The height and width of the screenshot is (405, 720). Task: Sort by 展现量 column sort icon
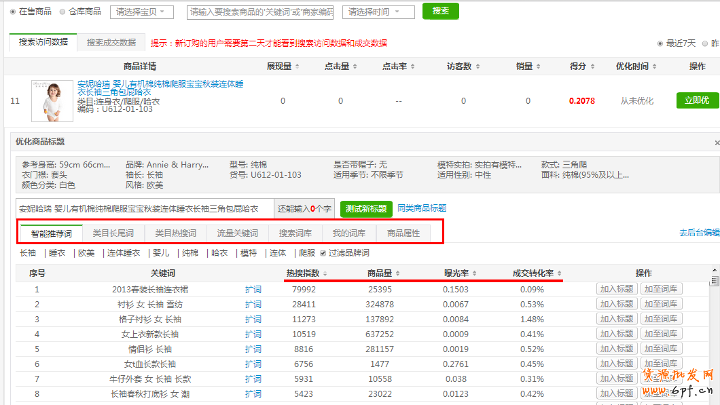(x=298, y=66)
